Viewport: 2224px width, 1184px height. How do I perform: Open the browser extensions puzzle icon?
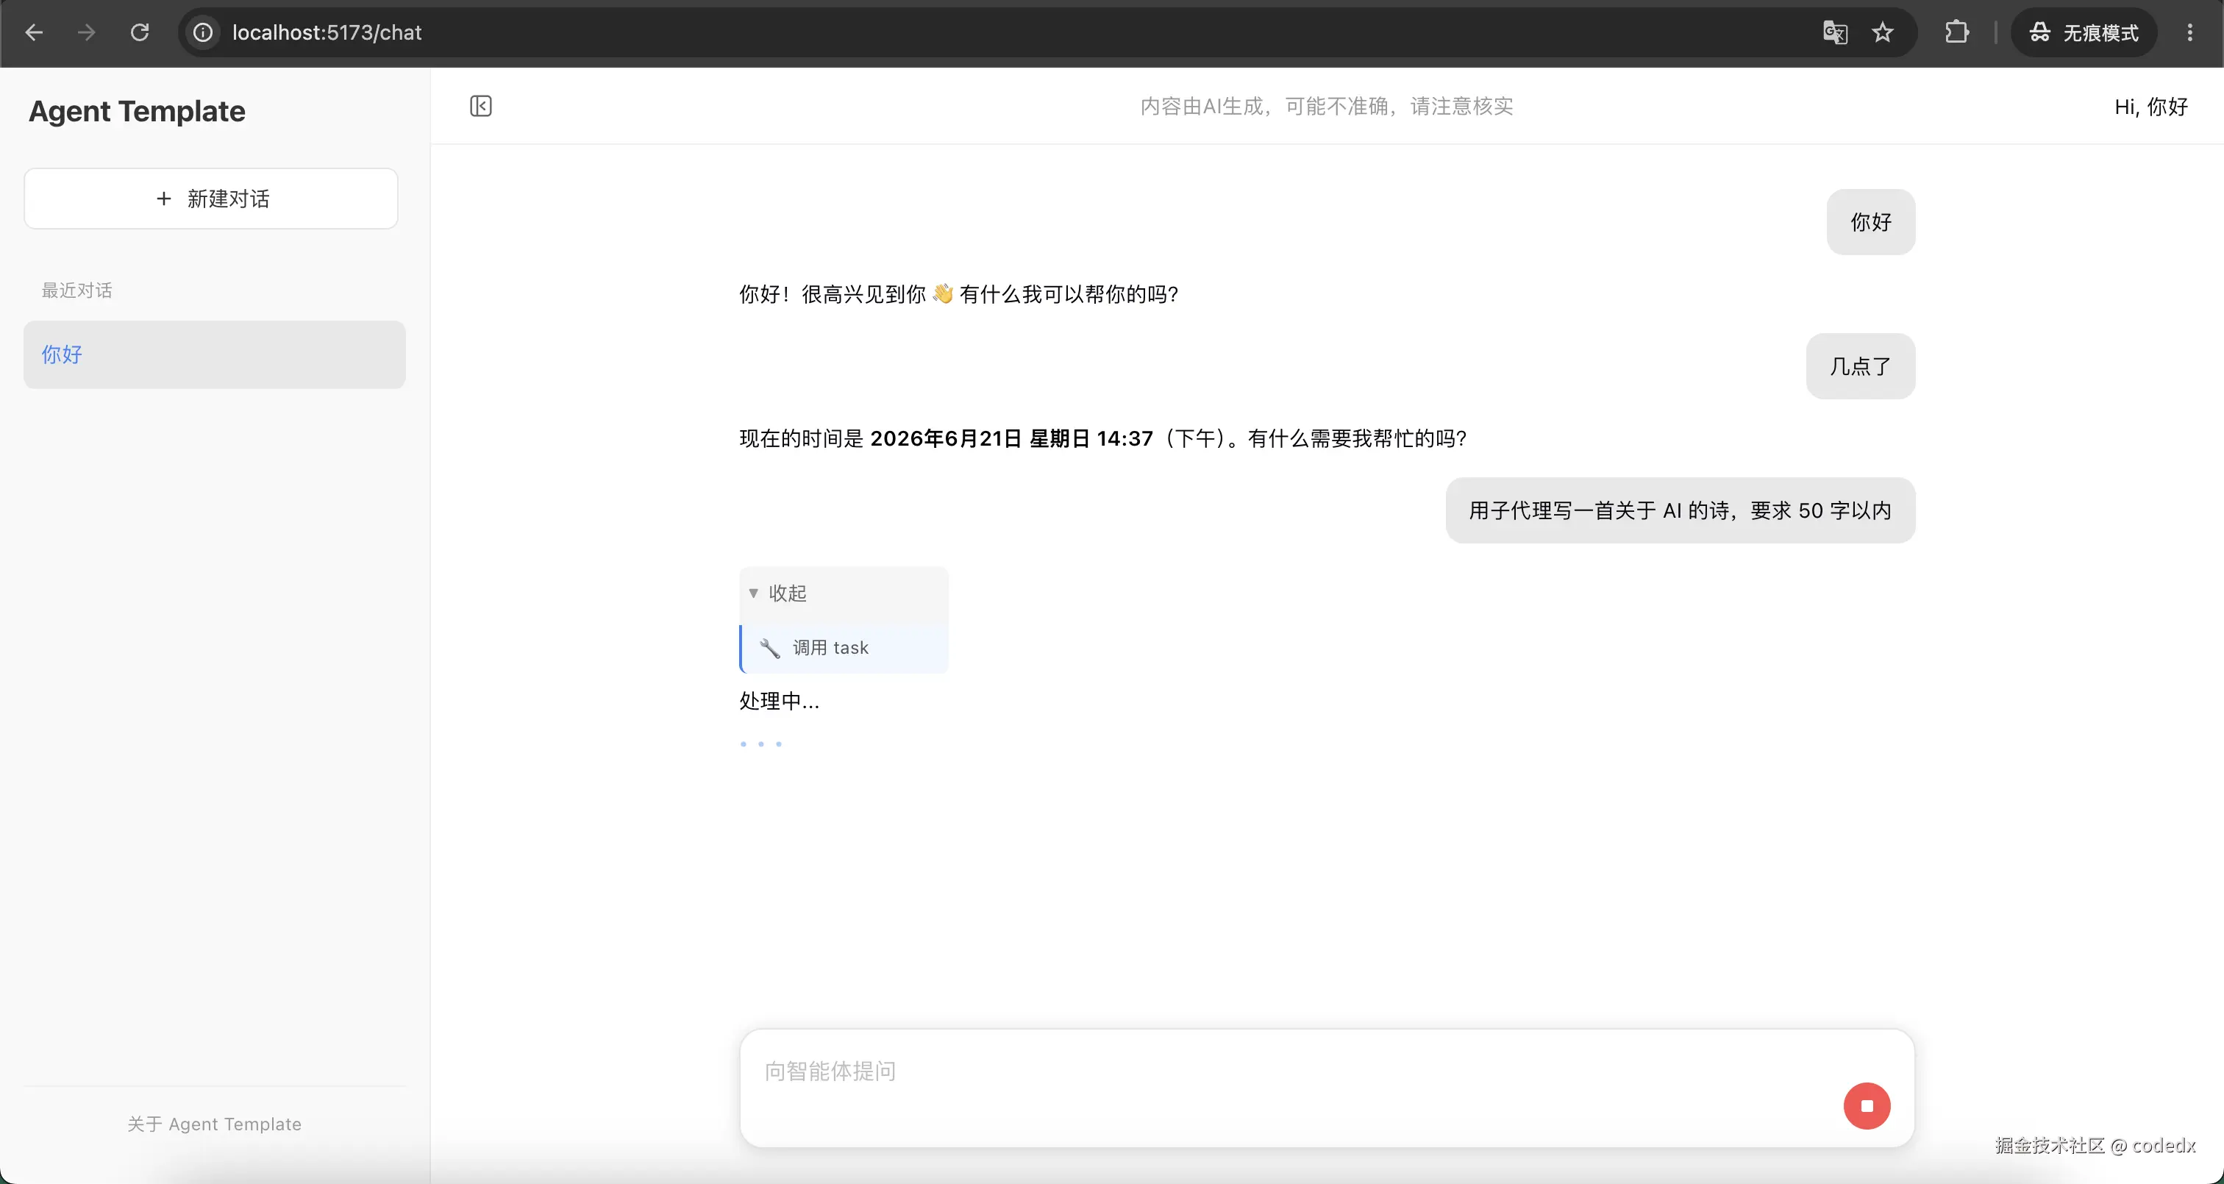[1957, 33]
